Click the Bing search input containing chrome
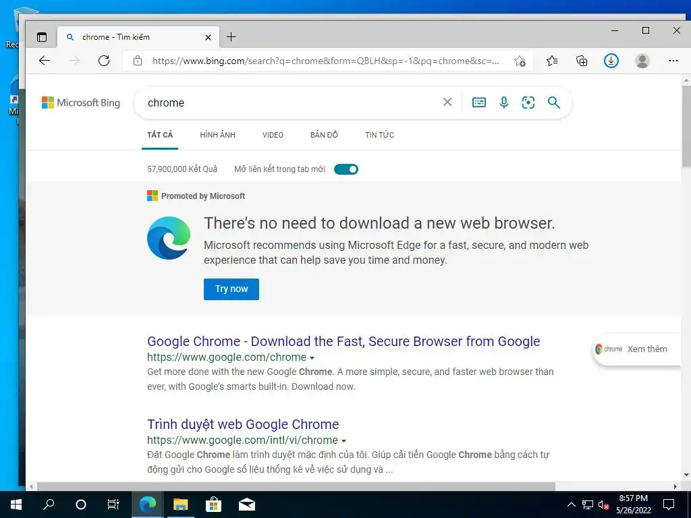 pyautogui.click(x=291, y=103)
